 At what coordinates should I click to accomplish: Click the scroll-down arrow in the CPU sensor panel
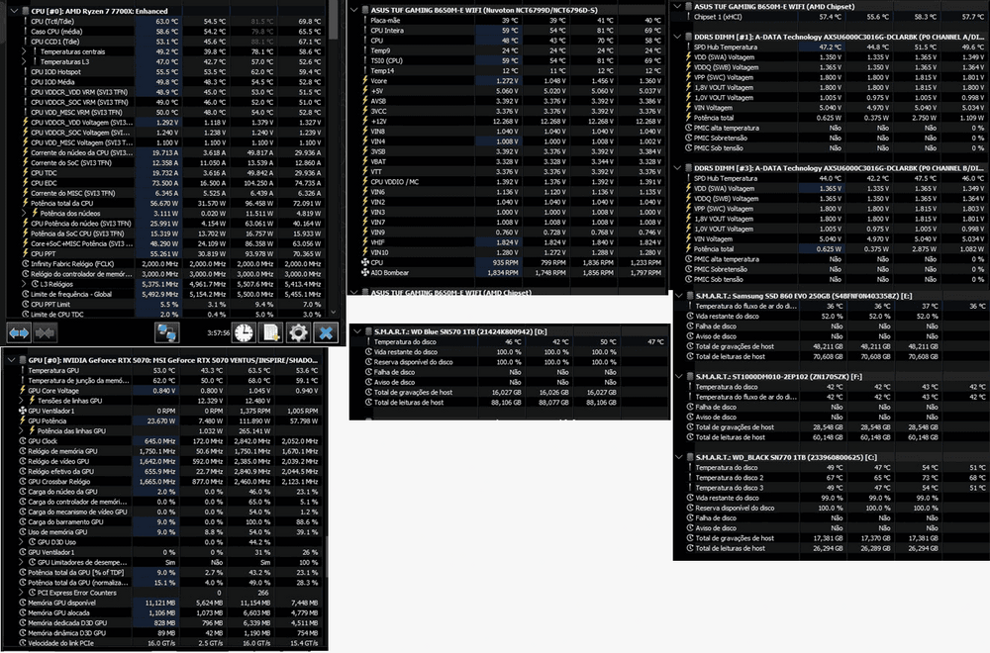334,313
